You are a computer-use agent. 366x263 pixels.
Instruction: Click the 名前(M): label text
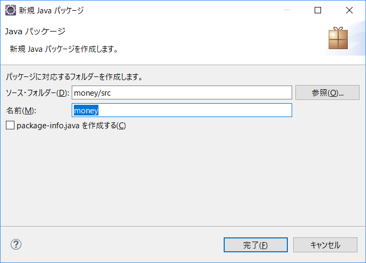(21, 110)
